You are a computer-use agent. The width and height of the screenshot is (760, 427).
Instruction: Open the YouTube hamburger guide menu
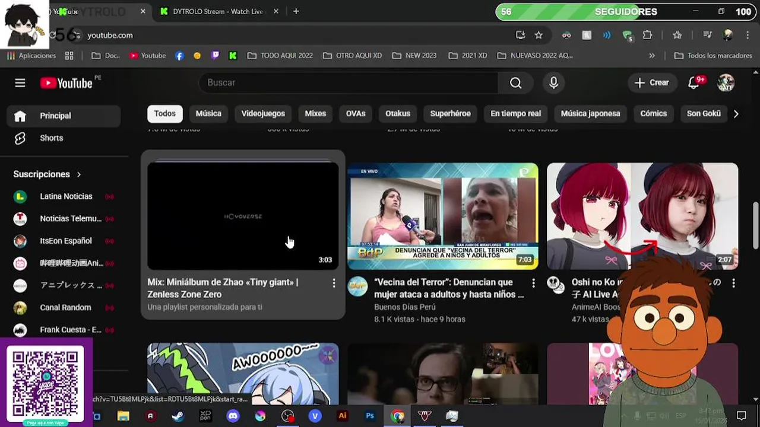coord(20,83)
